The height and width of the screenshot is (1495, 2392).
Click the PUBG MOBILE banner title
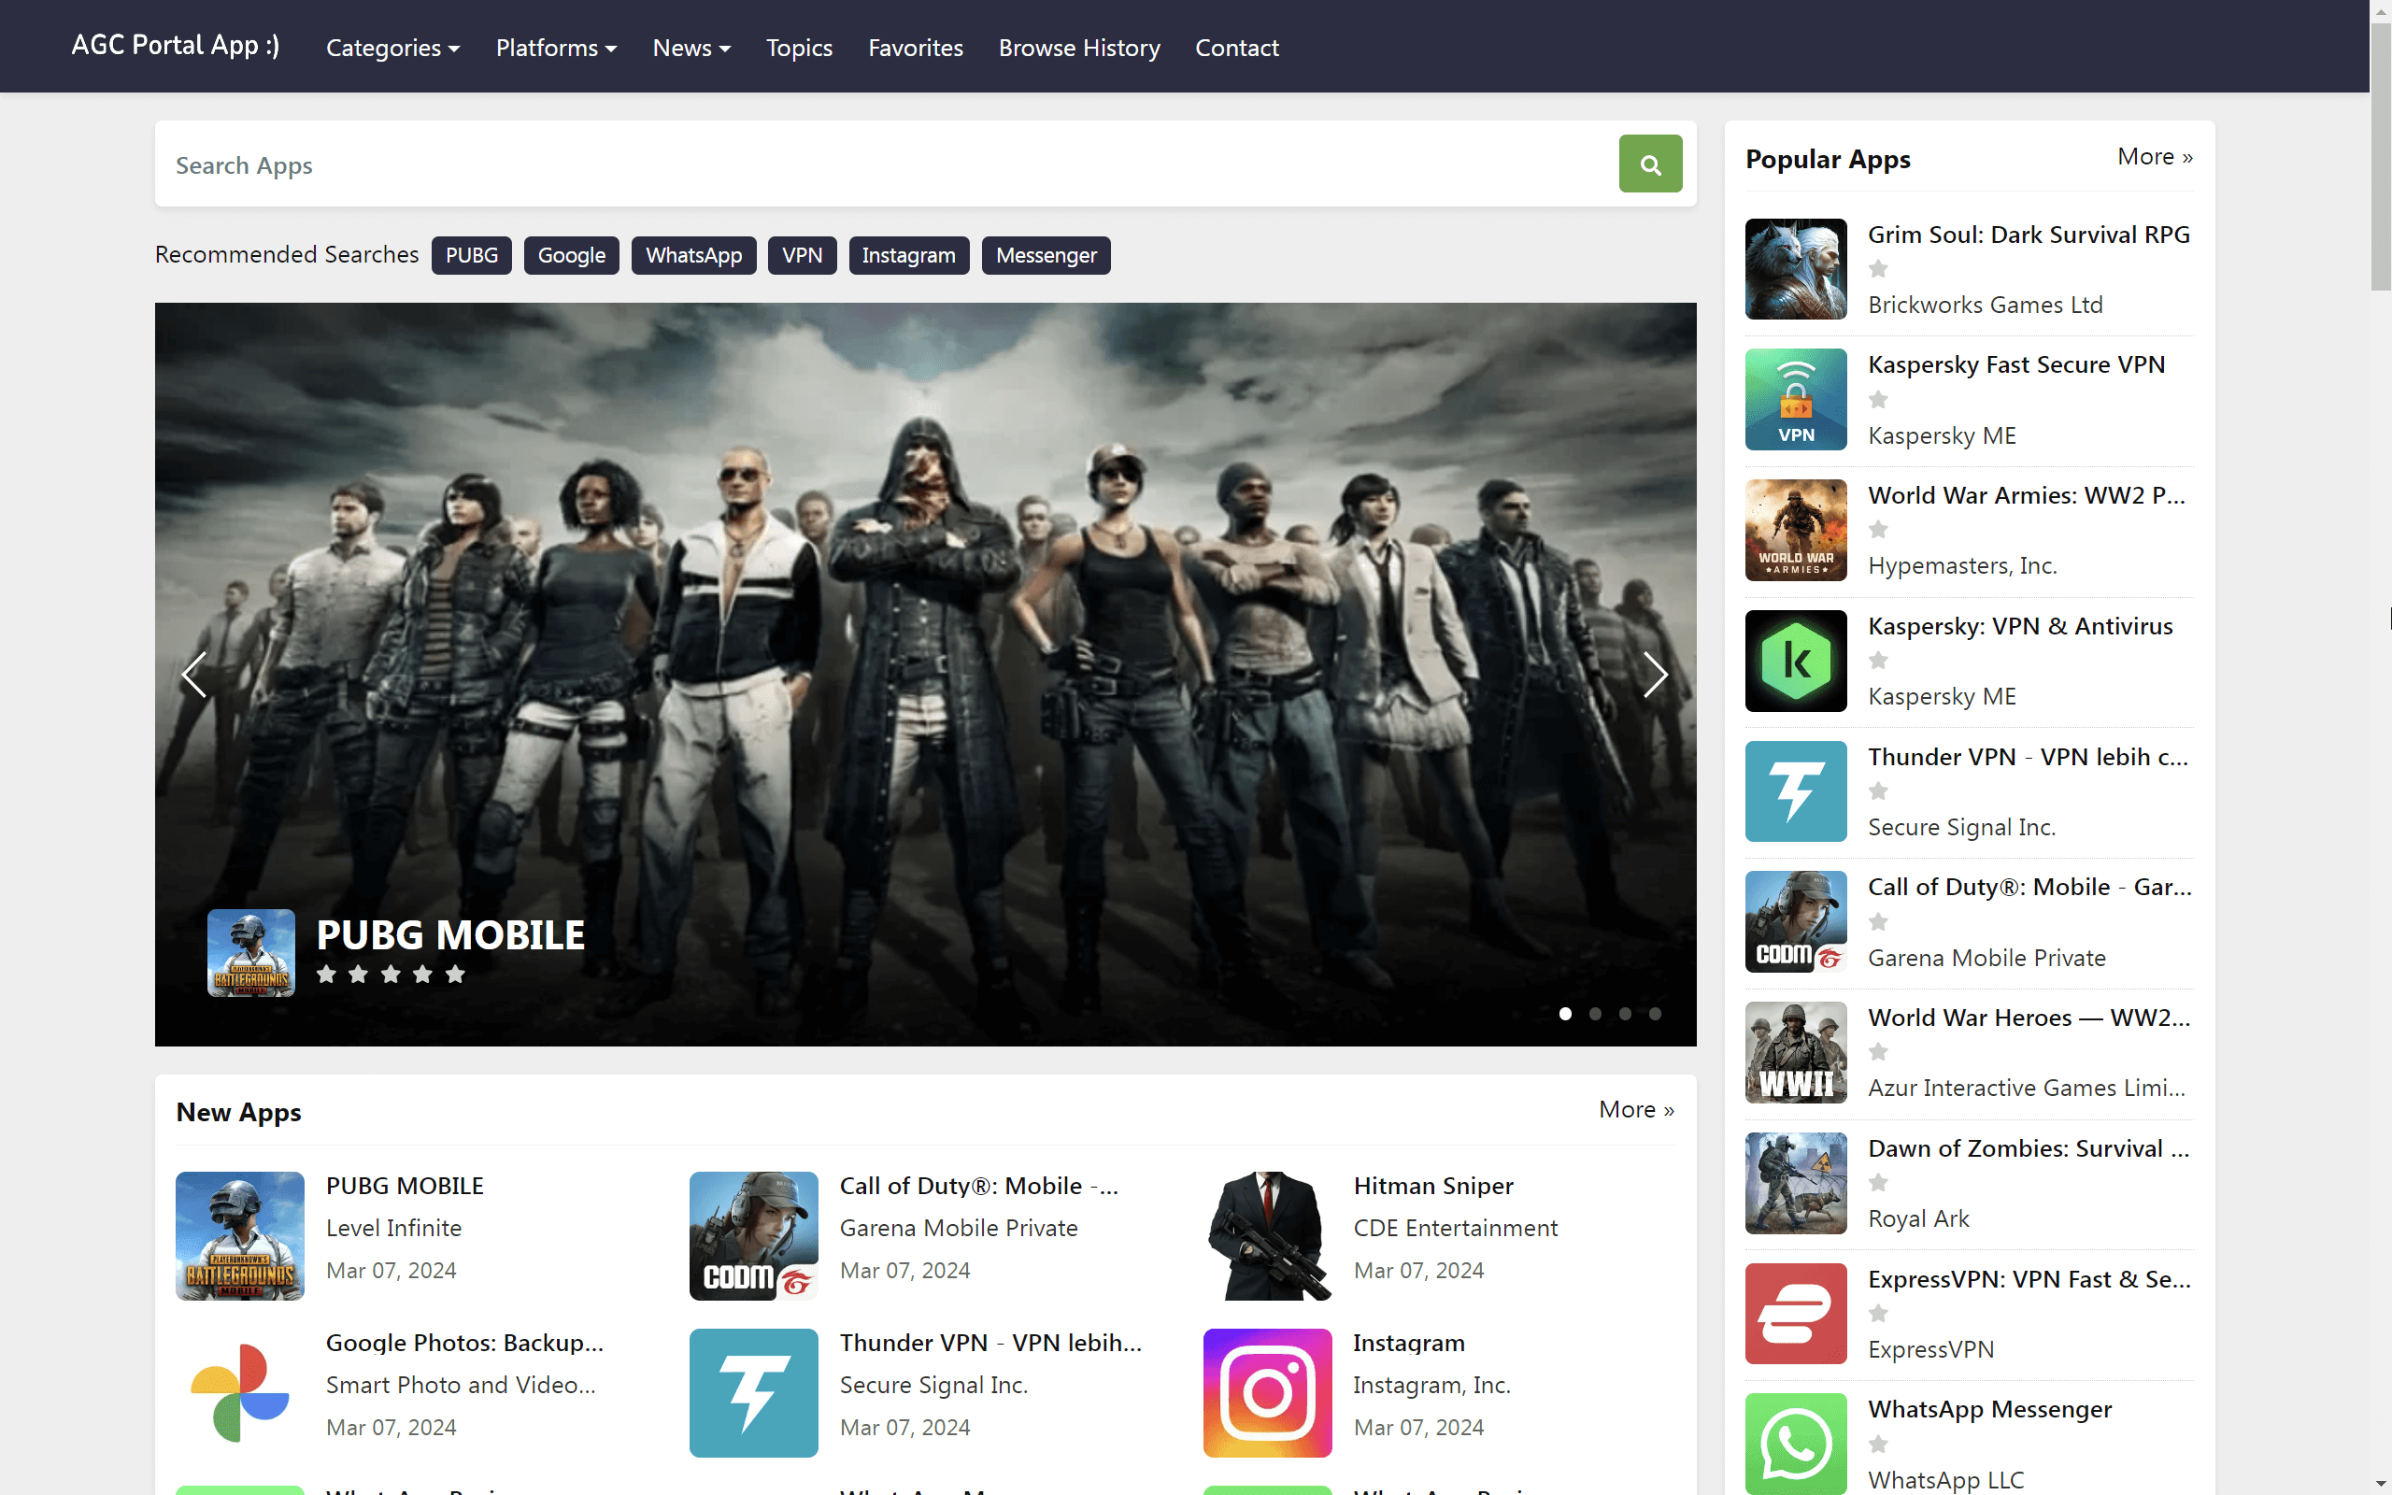(449, 935)
